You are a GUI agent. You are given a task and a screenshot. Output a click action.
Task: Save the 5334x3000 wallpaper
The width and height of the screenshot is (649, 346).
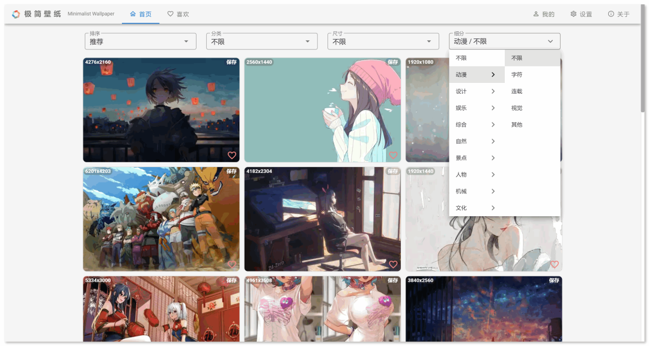point(231,280)
